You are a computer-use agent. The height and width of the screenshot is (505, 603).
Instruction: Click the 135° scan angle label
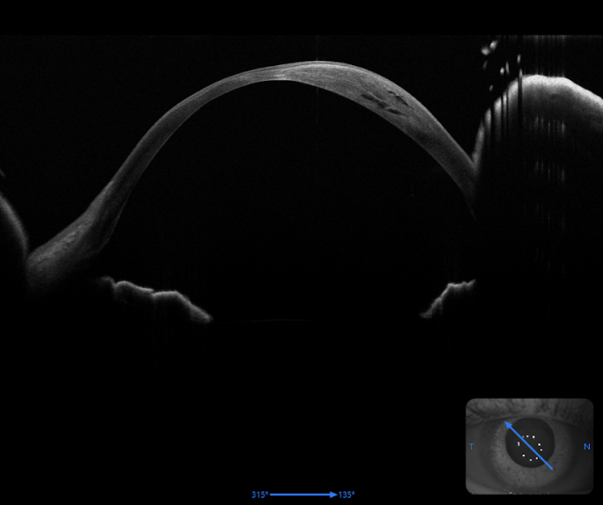346,495
